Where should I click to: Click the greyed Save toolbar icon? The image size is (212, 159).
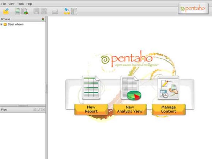(x=37, y=11)
